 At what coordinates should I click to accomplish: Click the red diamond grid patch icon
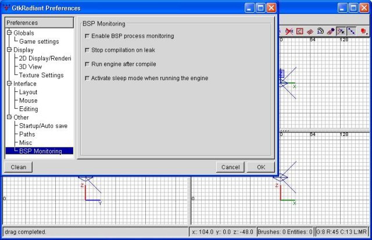pyautogui.click(x=310, y=31)
